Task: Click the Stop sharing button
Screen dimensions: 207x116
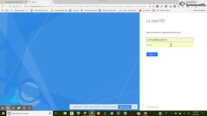Action: point(125,107)
